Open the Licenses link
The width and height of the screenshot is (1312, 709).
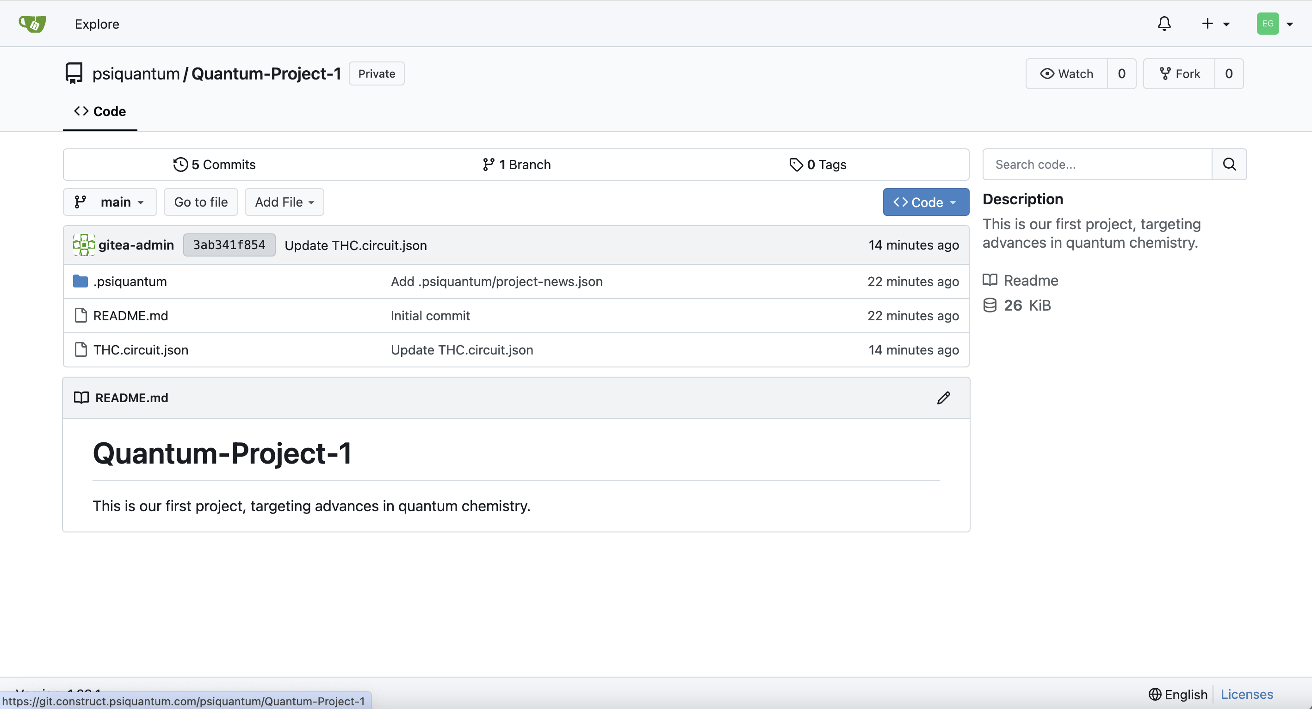click(x=1246, y=694)
